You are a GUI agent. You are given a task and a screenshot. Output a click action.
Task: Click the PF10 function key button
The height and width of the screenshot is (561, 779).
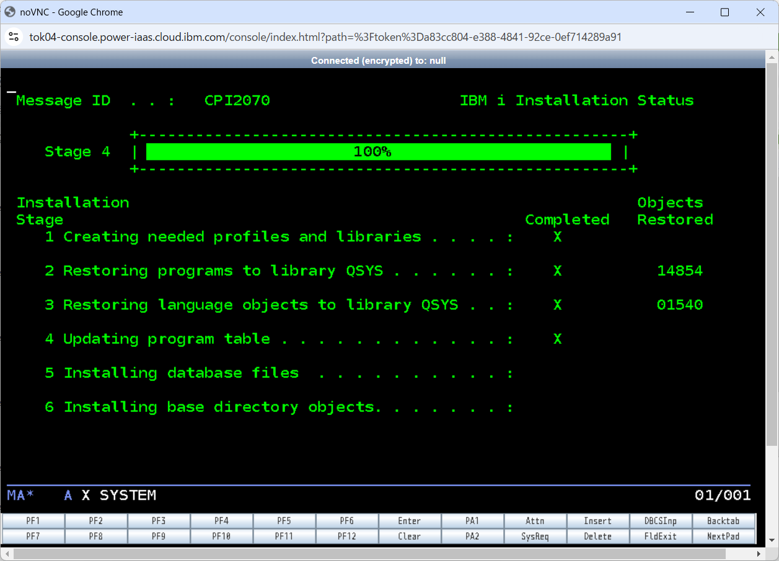[x=222, y=536]
